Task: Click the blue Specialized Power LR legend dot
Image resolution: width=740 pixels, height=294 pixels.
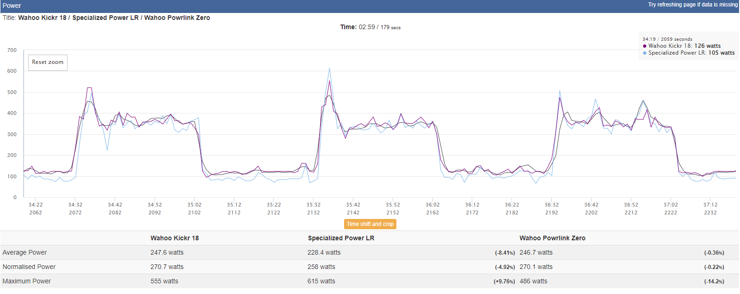Action: click(x=645, y=53)
